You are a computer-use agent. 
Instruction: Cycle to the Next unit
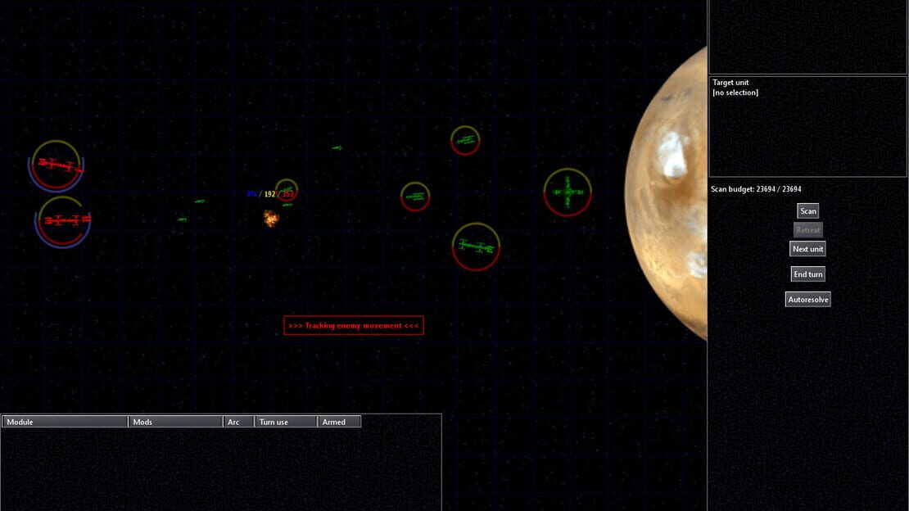coord(807,249)
